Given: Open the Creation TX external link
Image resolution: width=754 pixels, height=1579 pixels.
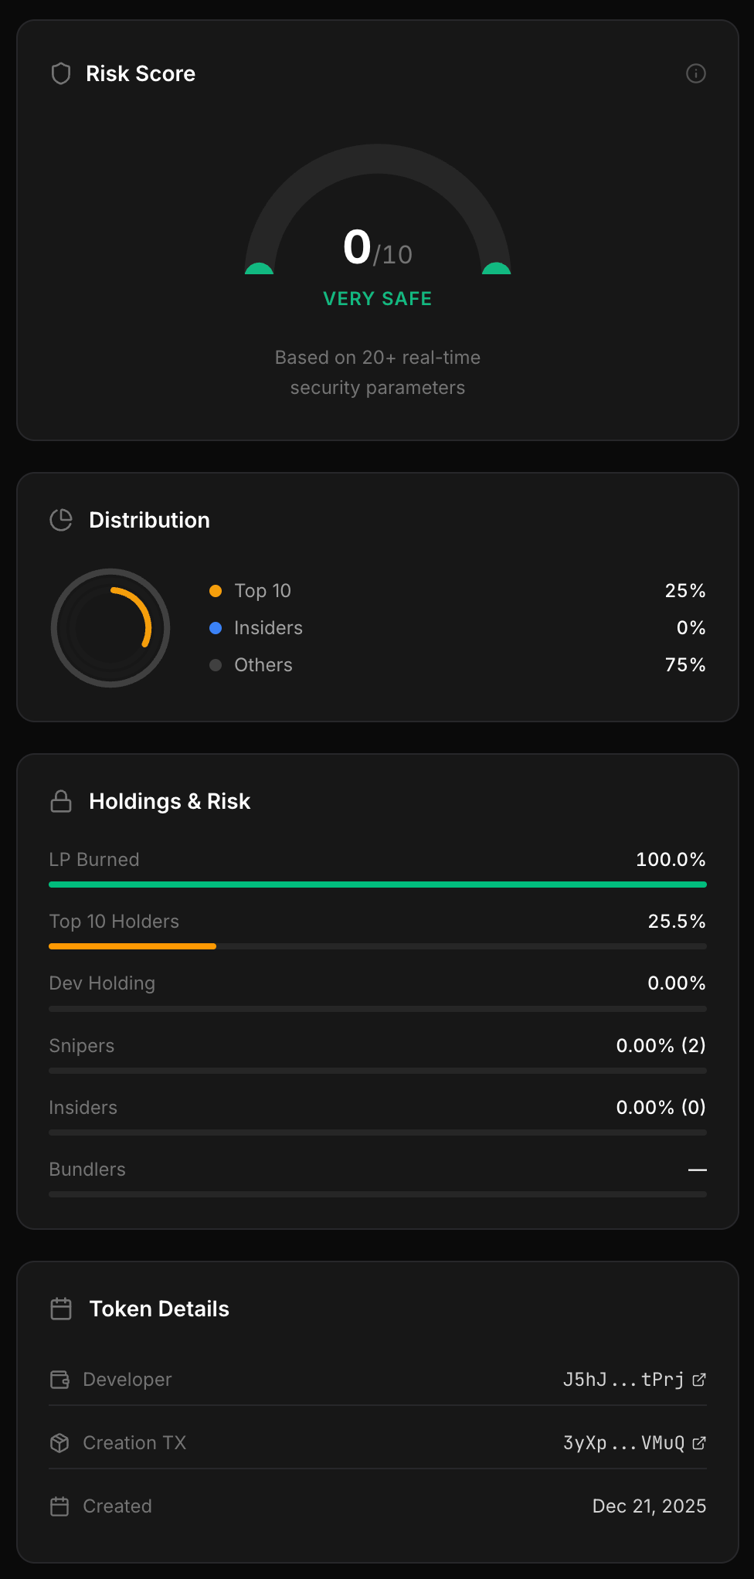Looking at the screenshot, I should 699,1443.
